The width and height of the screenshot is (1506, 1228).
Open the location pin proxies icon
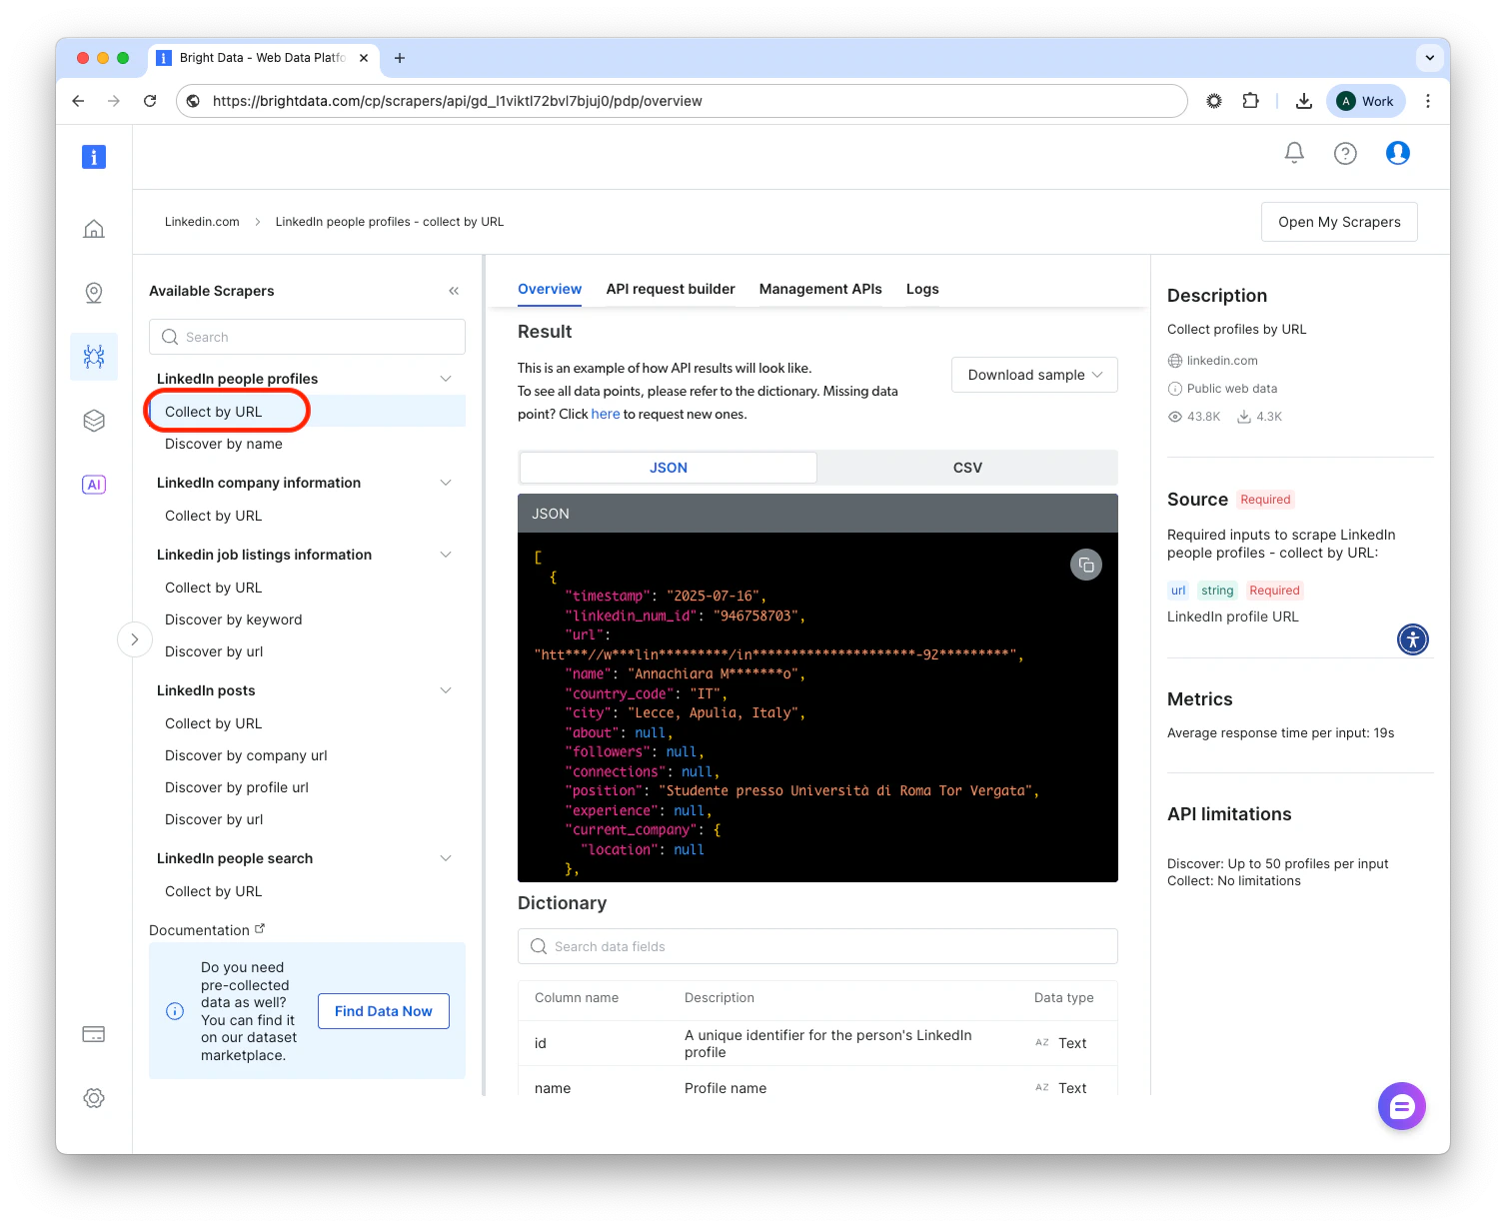click(94, 293)
